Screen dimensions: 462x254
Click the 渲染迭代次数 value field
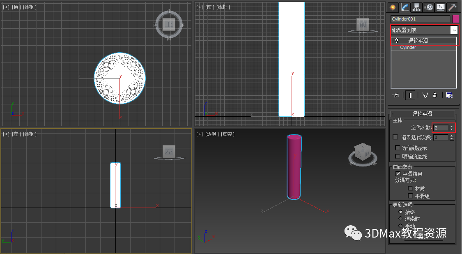(441, 137)
